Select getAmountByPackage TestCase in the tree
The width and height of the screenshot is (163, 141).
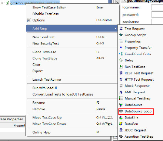tap(35, 3)
